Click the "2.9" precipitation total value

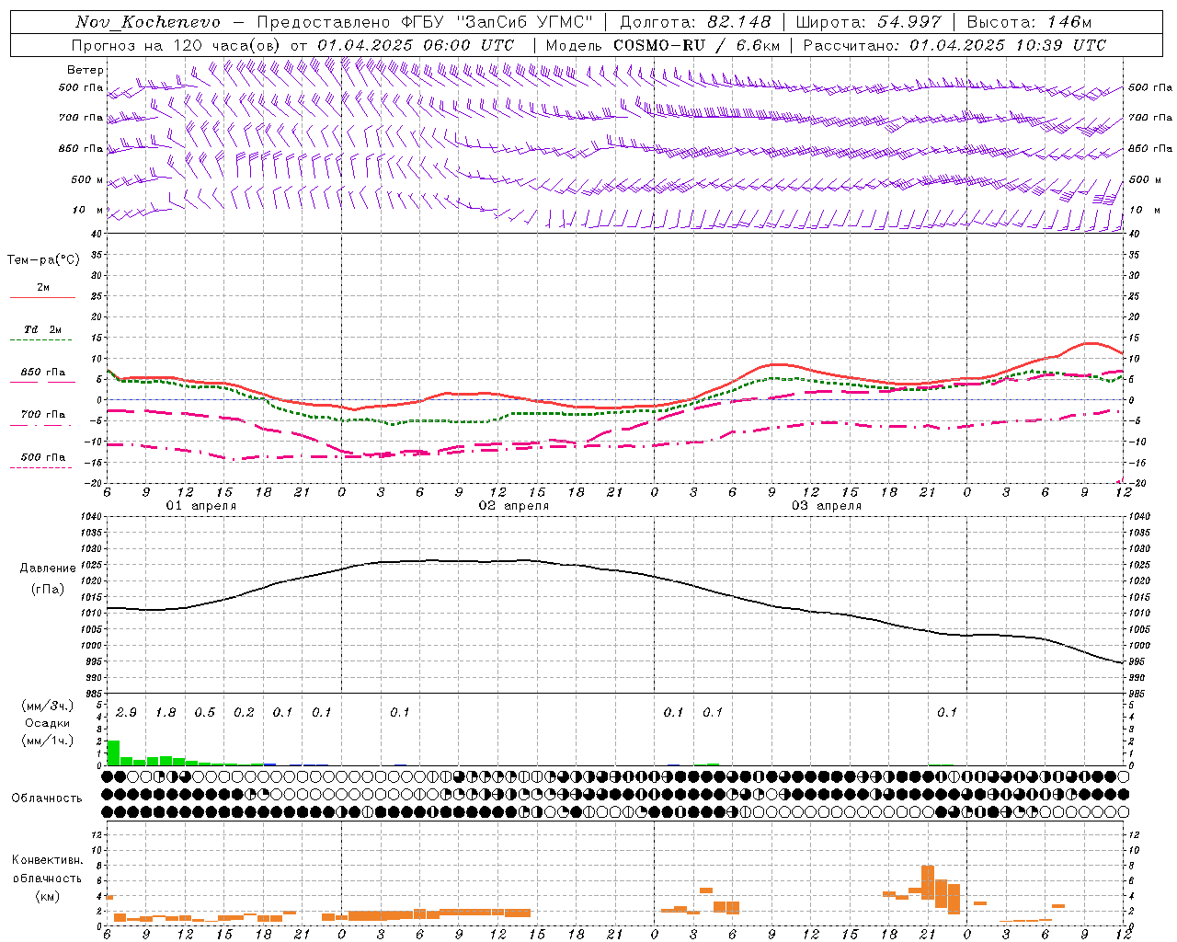(127, 713)
